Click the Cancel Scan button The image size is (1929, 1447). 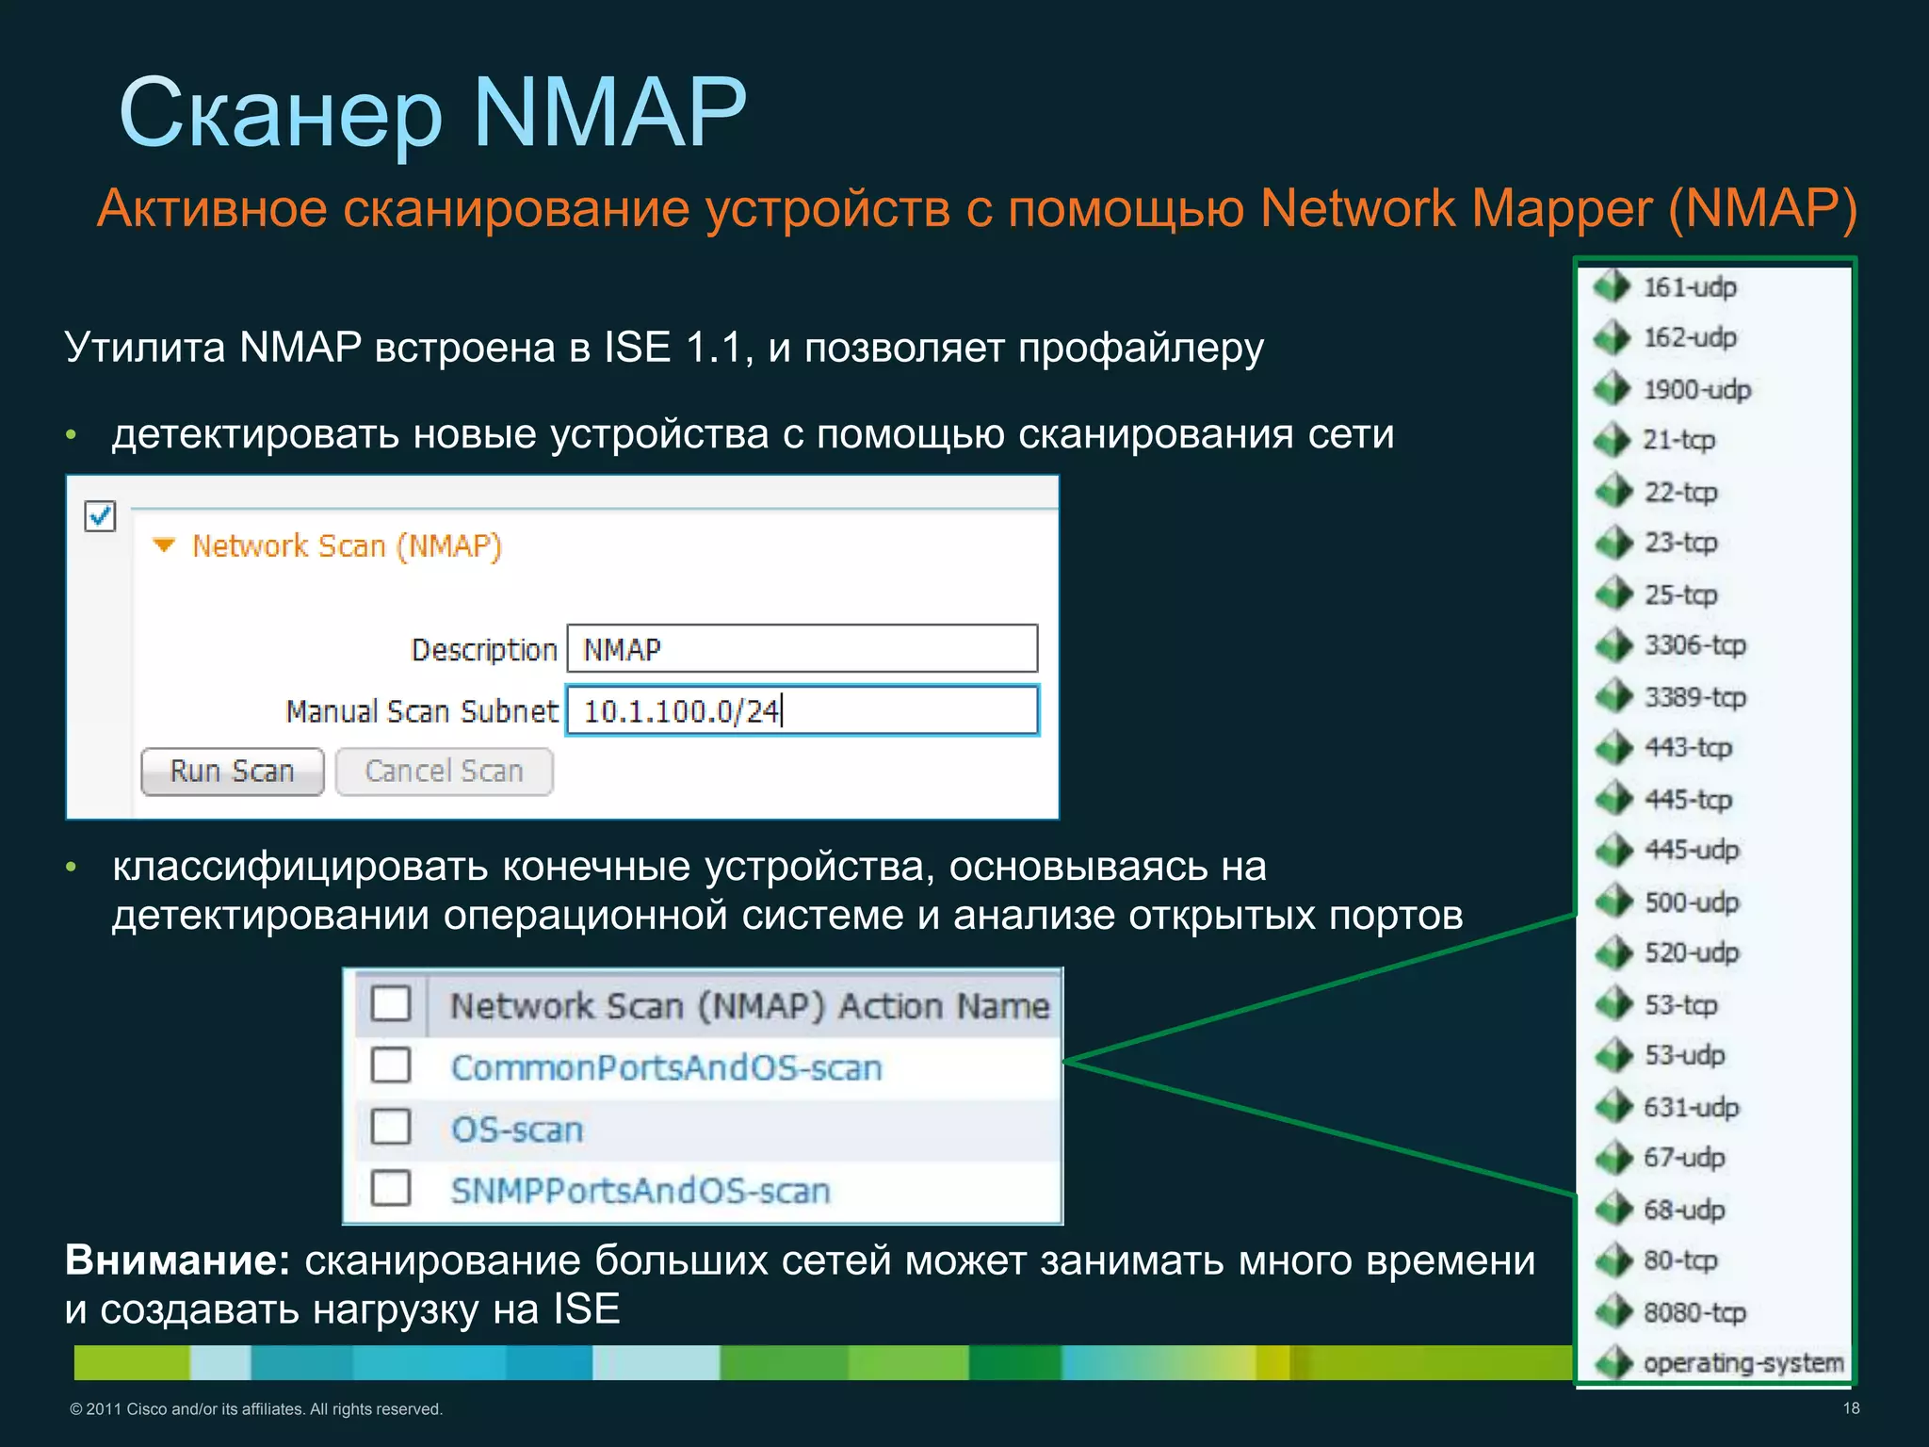pyautogui.click(x=444, y=772)
